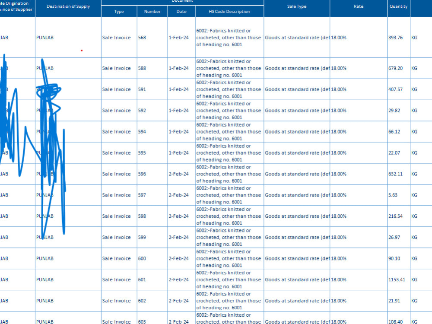Select the 18.00% rate in row 568
The height and width of the screenshot is (324, 432).
[339, 38]
